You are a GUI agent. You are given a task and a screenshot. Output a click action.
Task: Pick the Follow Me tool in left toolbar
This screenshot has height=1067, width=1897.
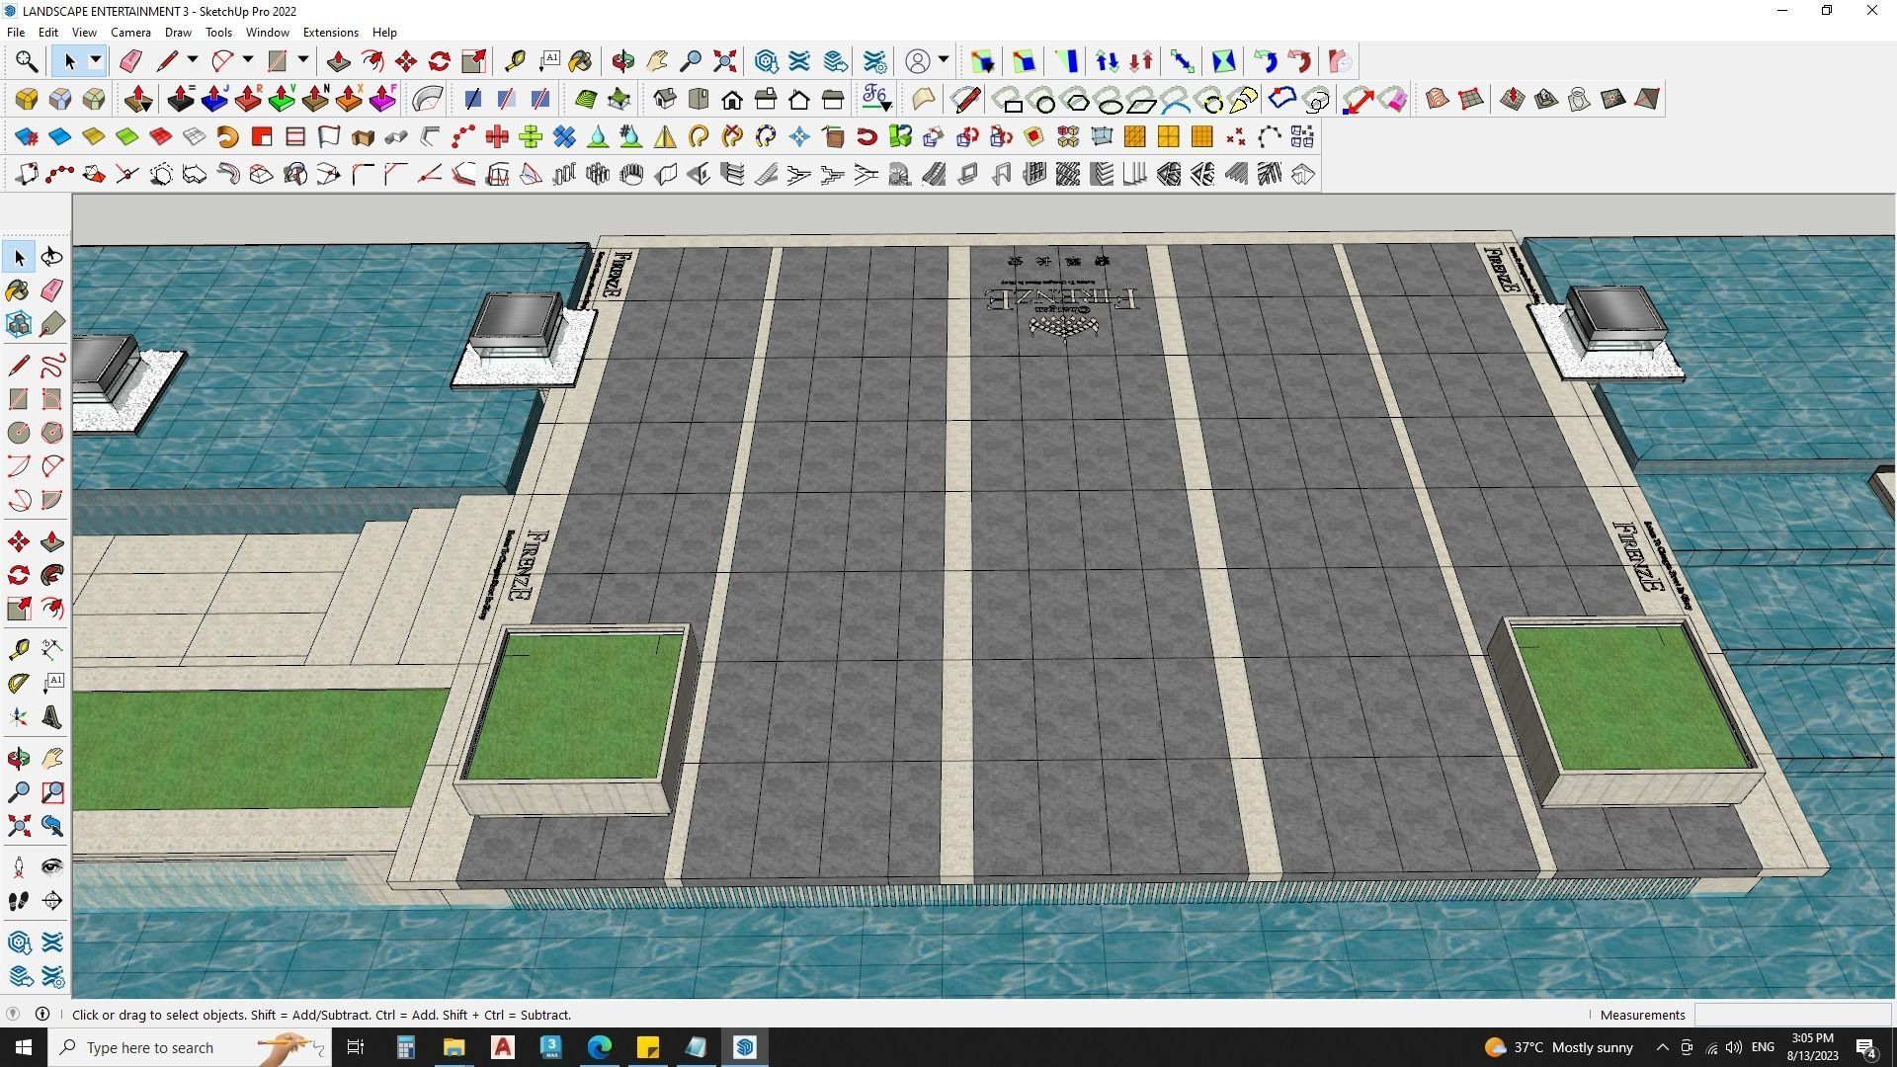[x=52, y=575]
